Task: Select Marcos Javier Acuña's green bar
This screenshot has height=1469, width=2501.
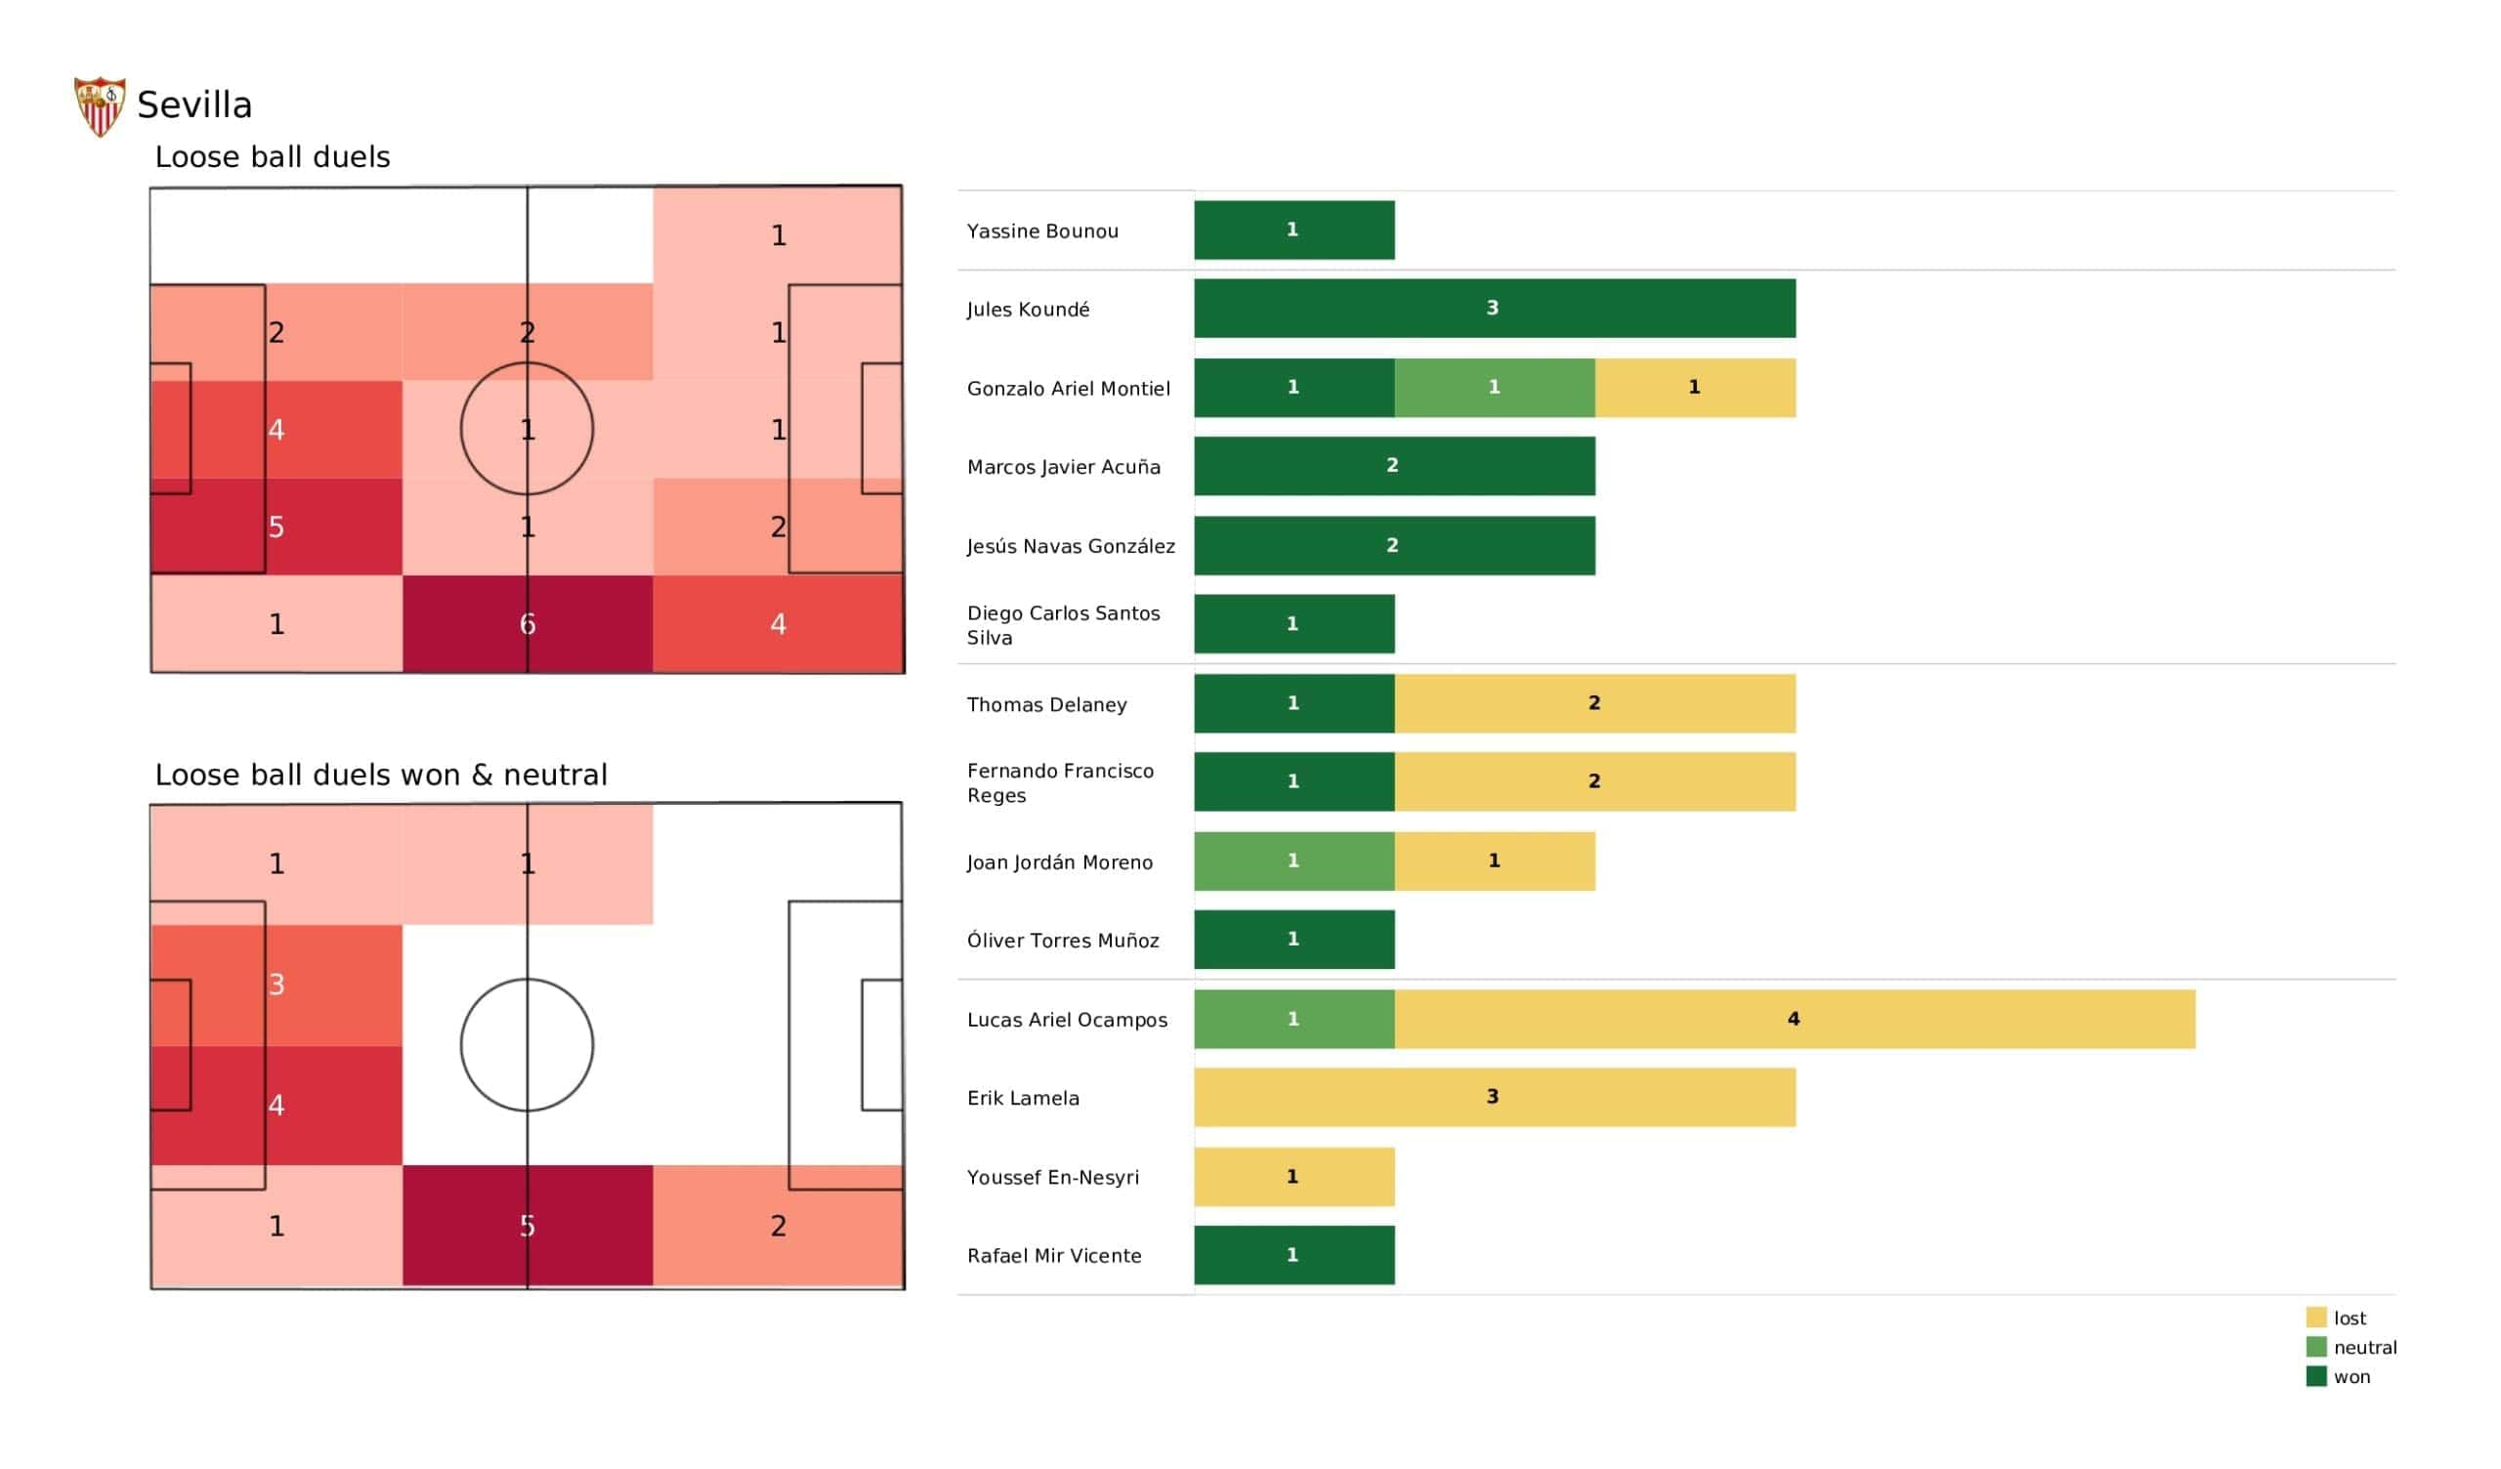Action: (x=1393, y=466)
